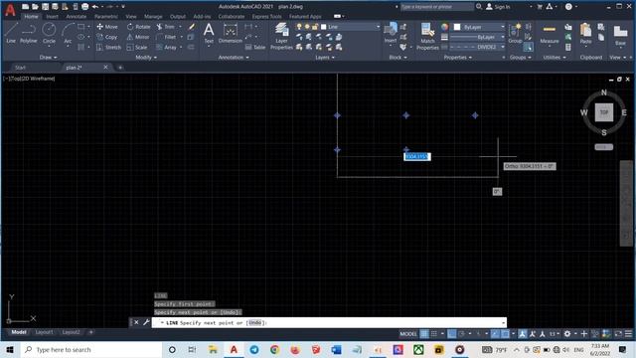Switch to the Layout1 tab

coord(44,332)
